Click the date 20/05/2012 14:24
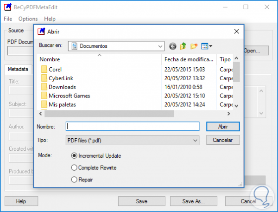 tap(184, 104)
